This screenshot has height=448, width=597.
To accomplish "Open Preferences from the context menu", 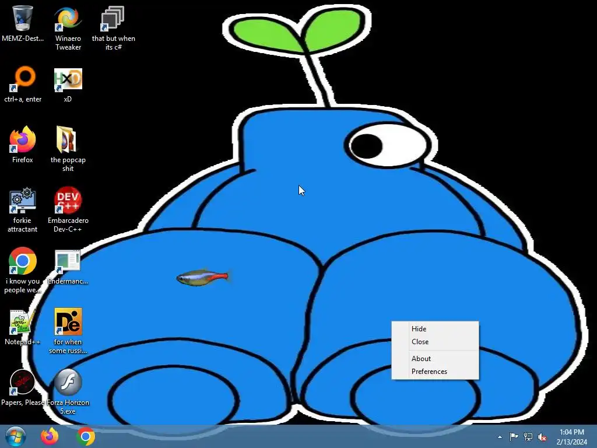I will point(435,372).
